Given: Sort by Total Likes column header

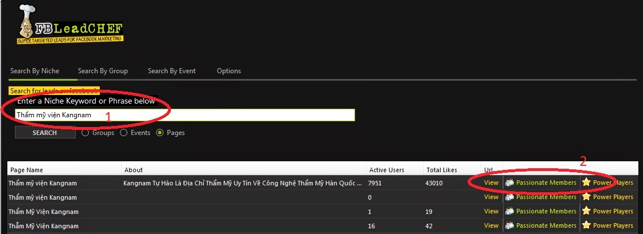Looking at the screenshot, I should [x=441, y=170].
